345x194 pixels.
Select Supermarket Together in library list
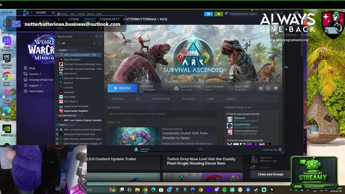76,111
